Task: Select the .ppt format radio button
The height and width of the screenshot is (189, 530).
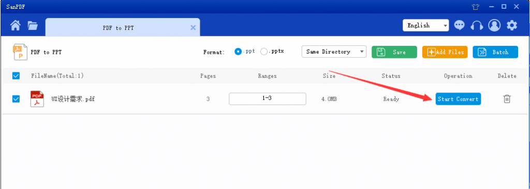Action: tap(238, 52)
